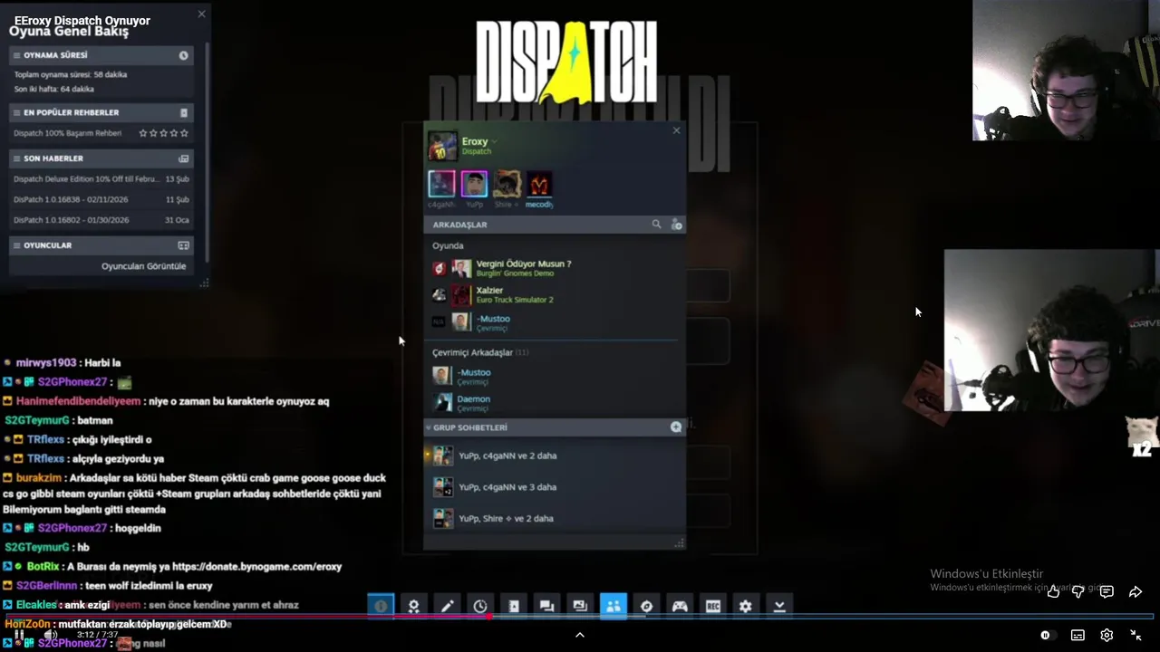
Task: Pause the video playback
Action: coord(19,635)
